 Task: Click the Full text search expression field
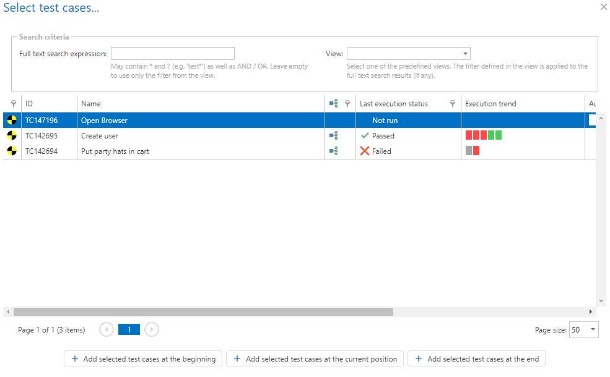tap(173, 54)
